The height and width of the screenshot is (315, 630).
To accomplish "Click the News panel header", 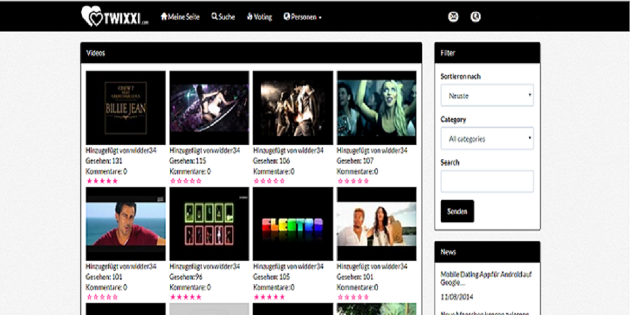I will (488, 252).
